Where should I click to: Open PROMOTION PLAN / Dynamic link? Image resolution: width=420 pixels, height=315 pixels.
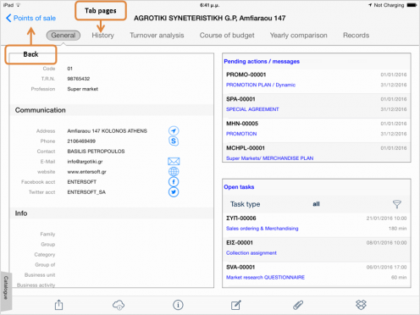click(261, 85)
